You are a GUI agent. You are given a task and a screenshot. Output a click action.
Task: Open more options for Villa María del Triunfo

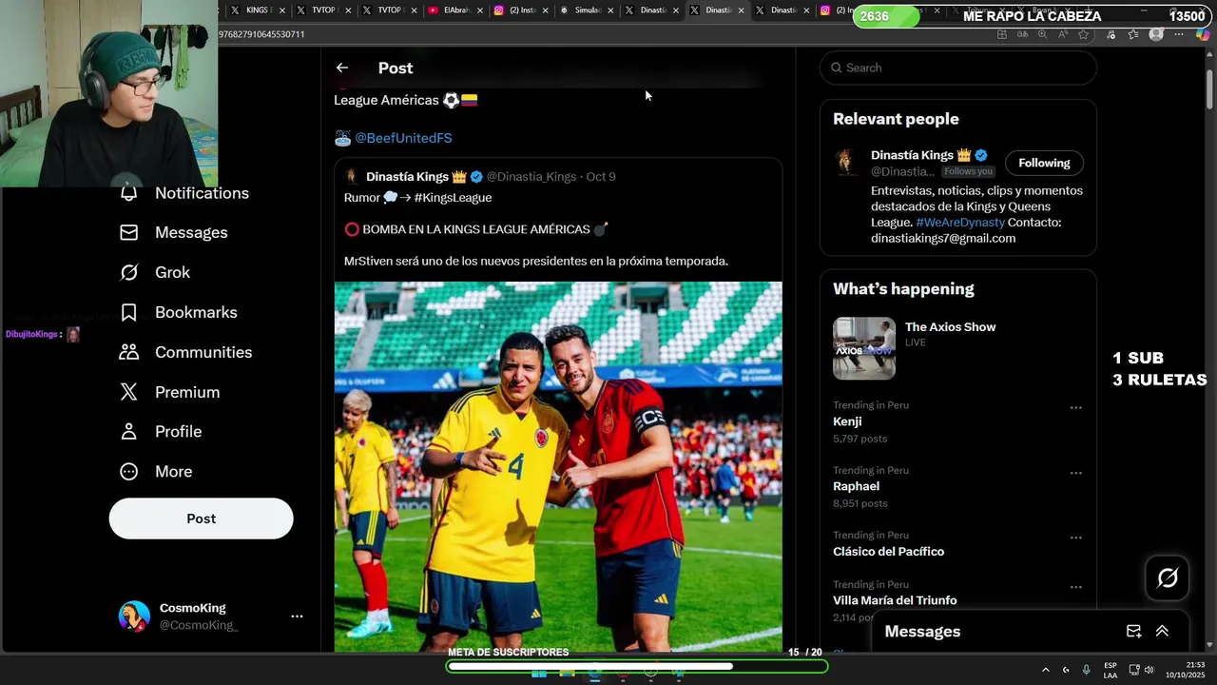point(1075,587)
